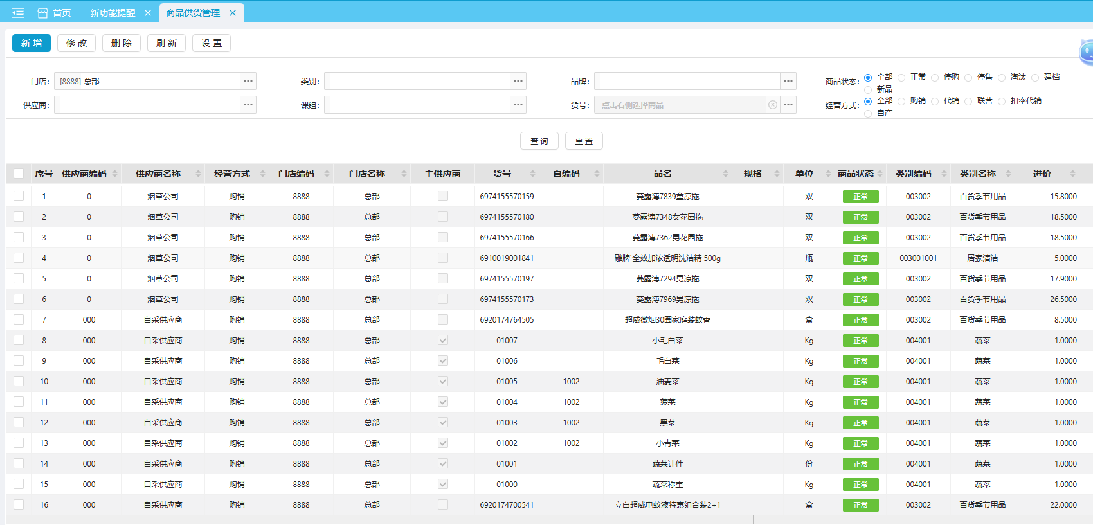Viewport: 1093px width, 525px height.
Task: Clear the 货号 field with the X icon
Action: [x=773, y=105]
